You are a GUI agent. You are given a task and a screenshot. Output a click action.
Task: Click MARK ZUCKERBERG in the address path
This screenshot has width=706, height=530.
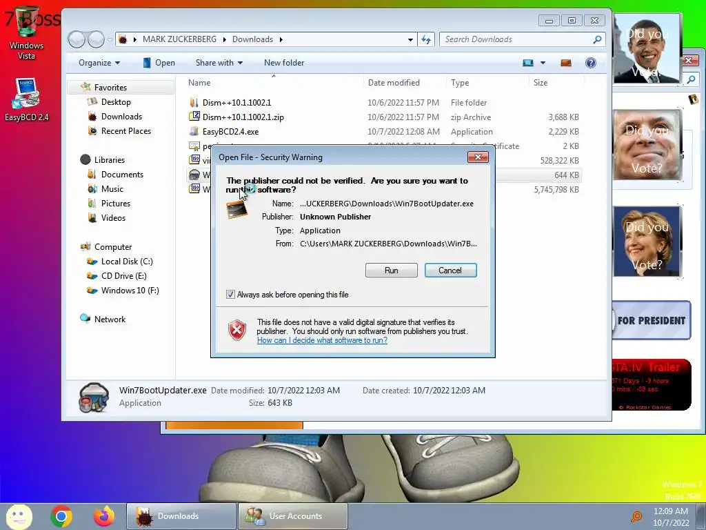tap(179, 39)
